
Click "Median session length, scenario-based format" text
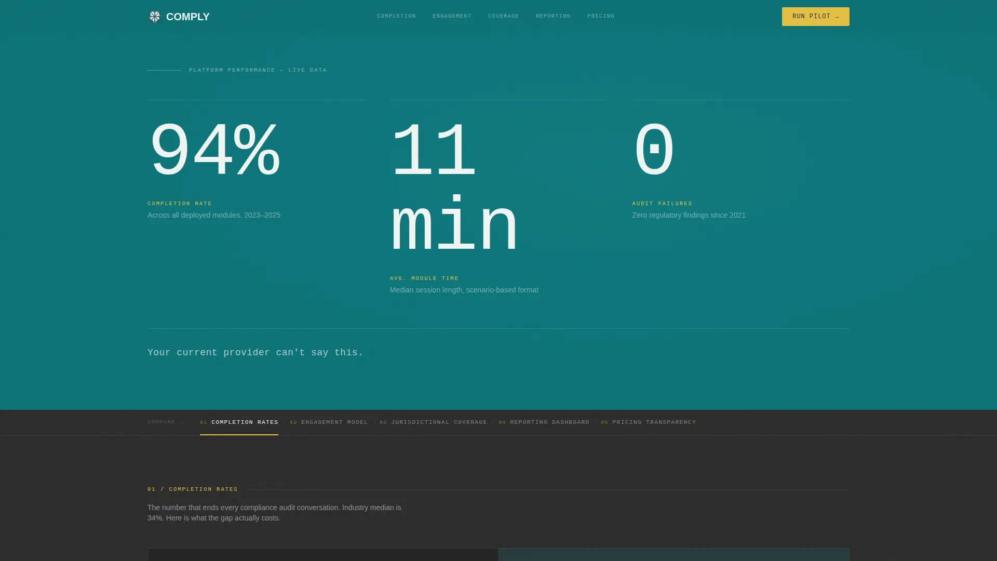(x=464, y=290)
